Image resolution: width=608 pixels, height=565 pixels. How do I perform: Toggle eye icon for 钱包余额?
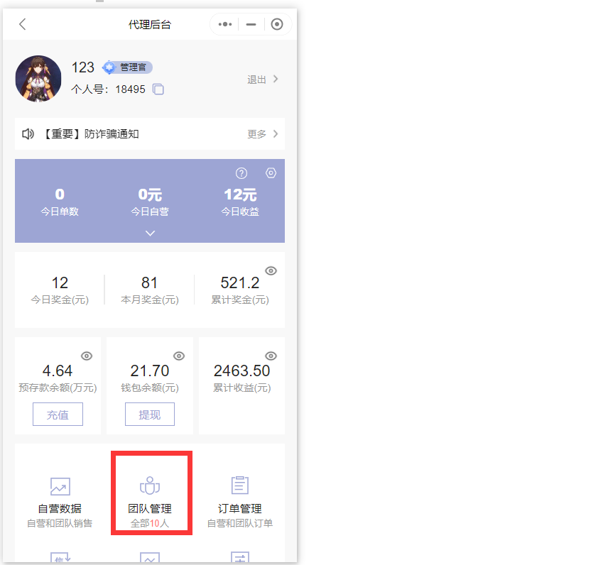(x=179, y=356)
